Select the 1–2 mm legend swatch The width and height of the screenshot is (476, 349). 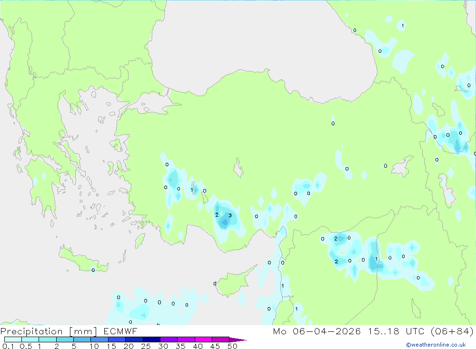[x=48, y=339]
